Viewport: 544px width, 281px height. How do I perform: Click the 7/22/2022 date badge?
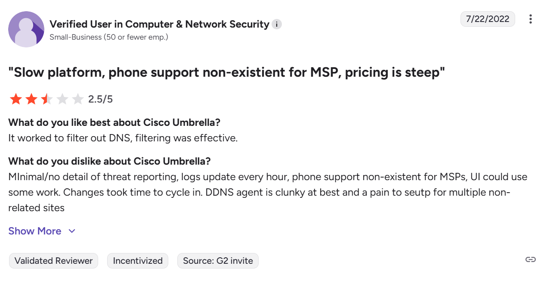coord(487,19)
